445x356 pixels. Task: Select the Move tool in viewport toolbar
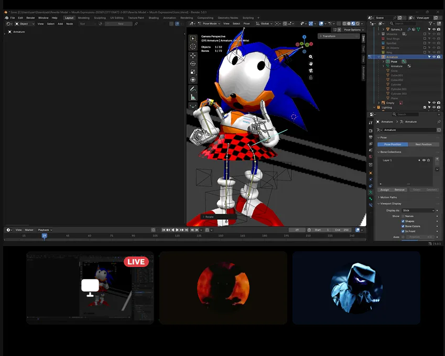click(x=193, y=55)
